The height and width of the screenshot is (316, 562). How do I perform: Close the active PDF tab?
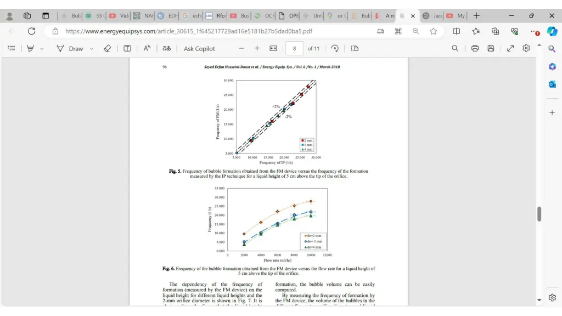(x=413, y=16)
